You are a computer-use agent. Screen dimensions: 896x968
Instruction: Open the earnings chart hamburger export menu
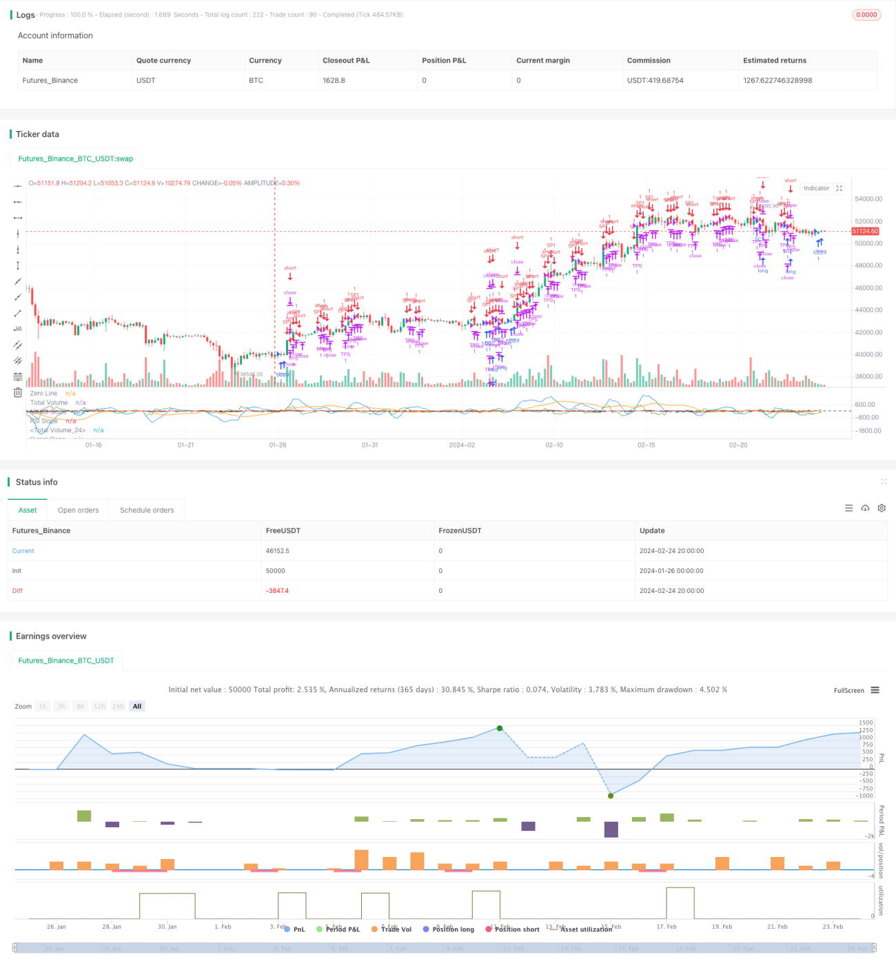[875, 690]
